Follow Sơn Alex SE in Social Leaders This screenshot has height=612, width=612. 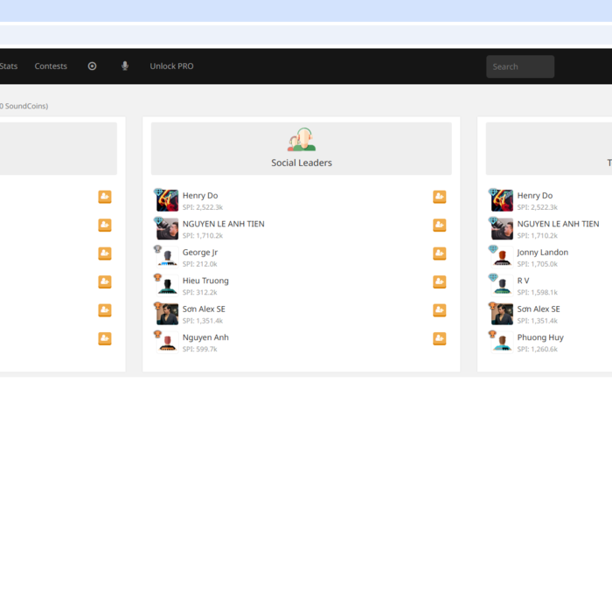click(x=440, y=310)
